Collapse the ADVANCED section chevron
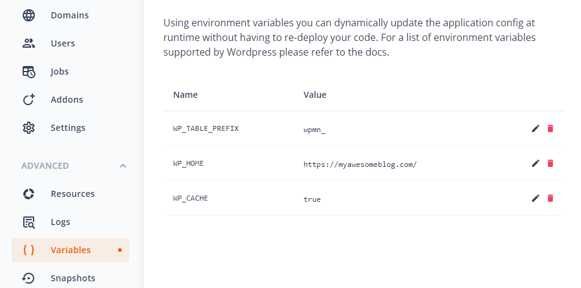Screen dimensions: 581x288 point(123,166)
